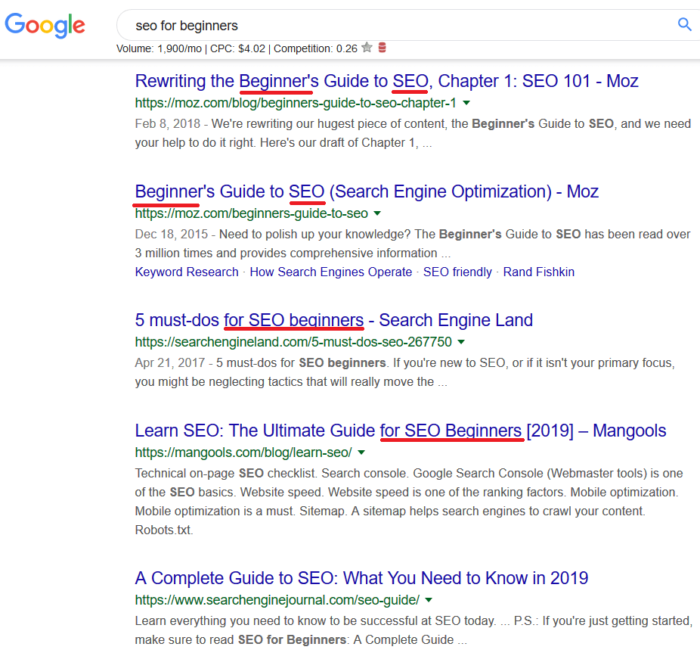
Task: Click URL 'https://mangools.com/blog/learn-seo/'
Action: tap(243, 452)
